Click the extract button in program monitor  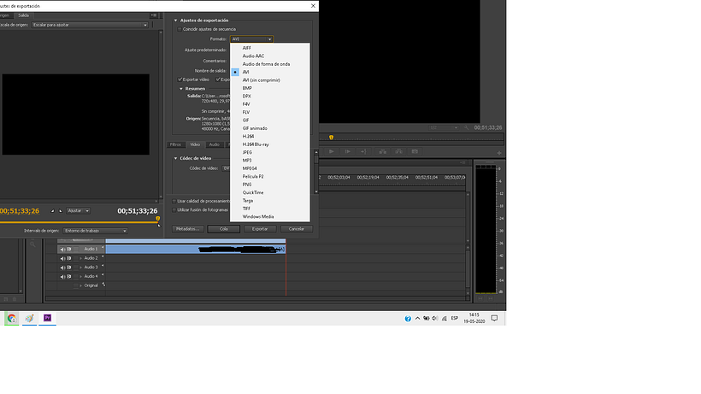[x=398, y=151]
